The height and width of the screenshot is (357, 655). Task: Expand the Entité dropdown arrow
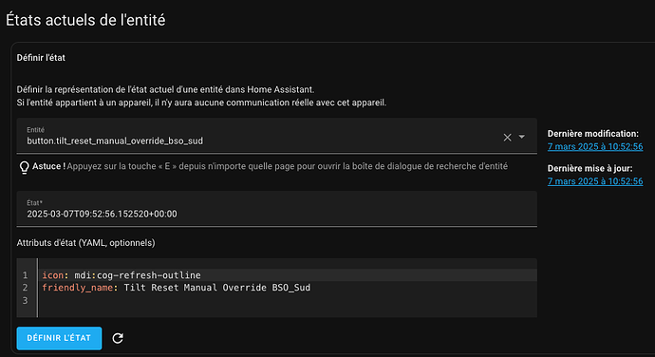[522, 137]
